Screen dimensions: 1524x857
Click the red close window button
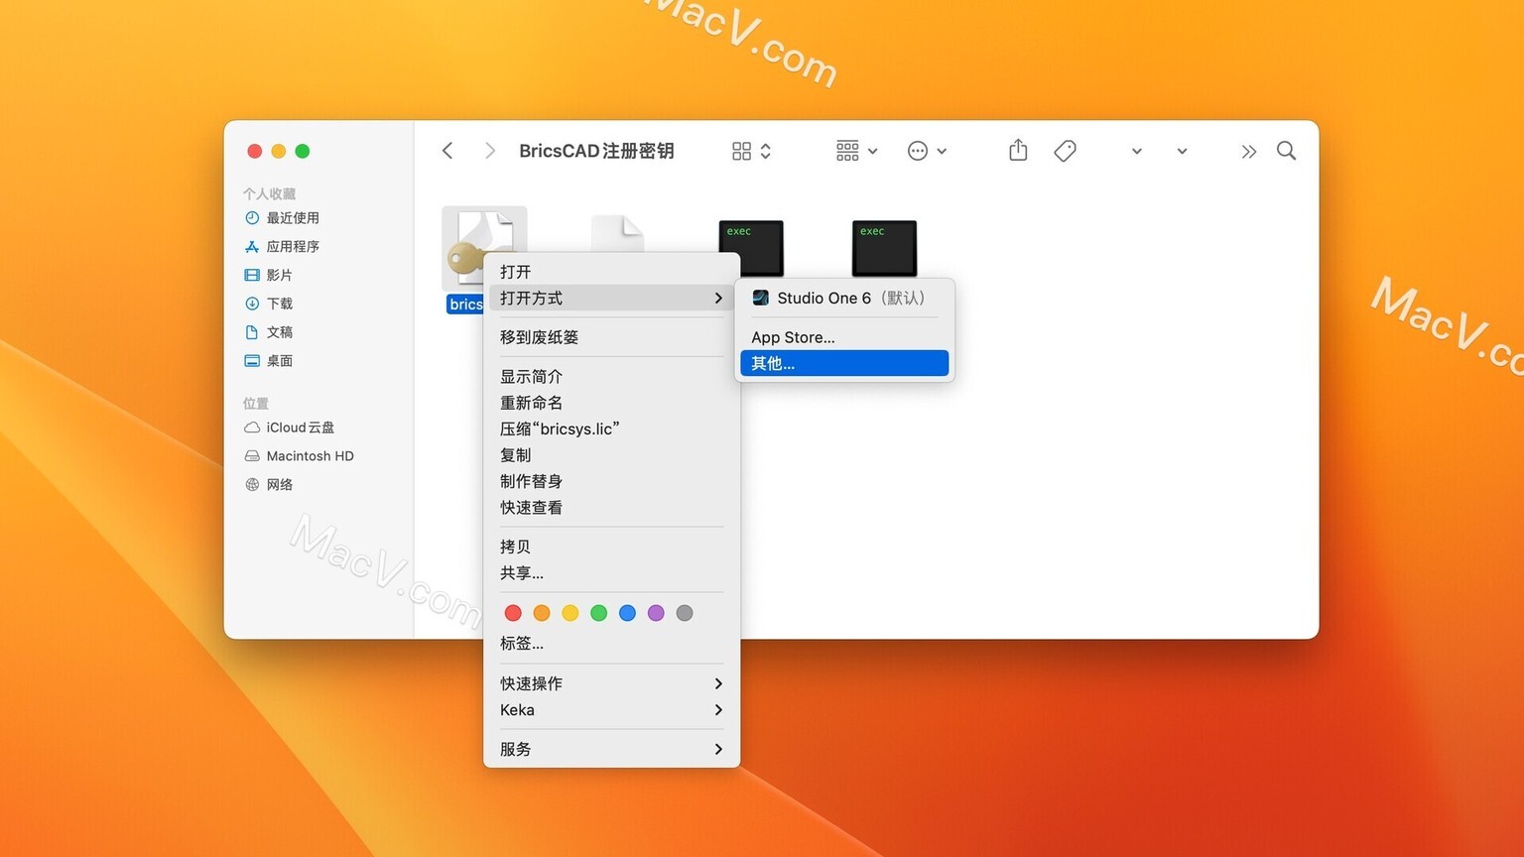[x=255, y=151]
